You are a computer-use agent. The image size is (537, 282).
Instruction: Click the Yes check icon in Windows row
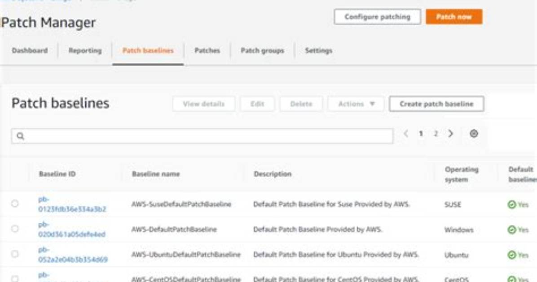click(x=512, y=229)
